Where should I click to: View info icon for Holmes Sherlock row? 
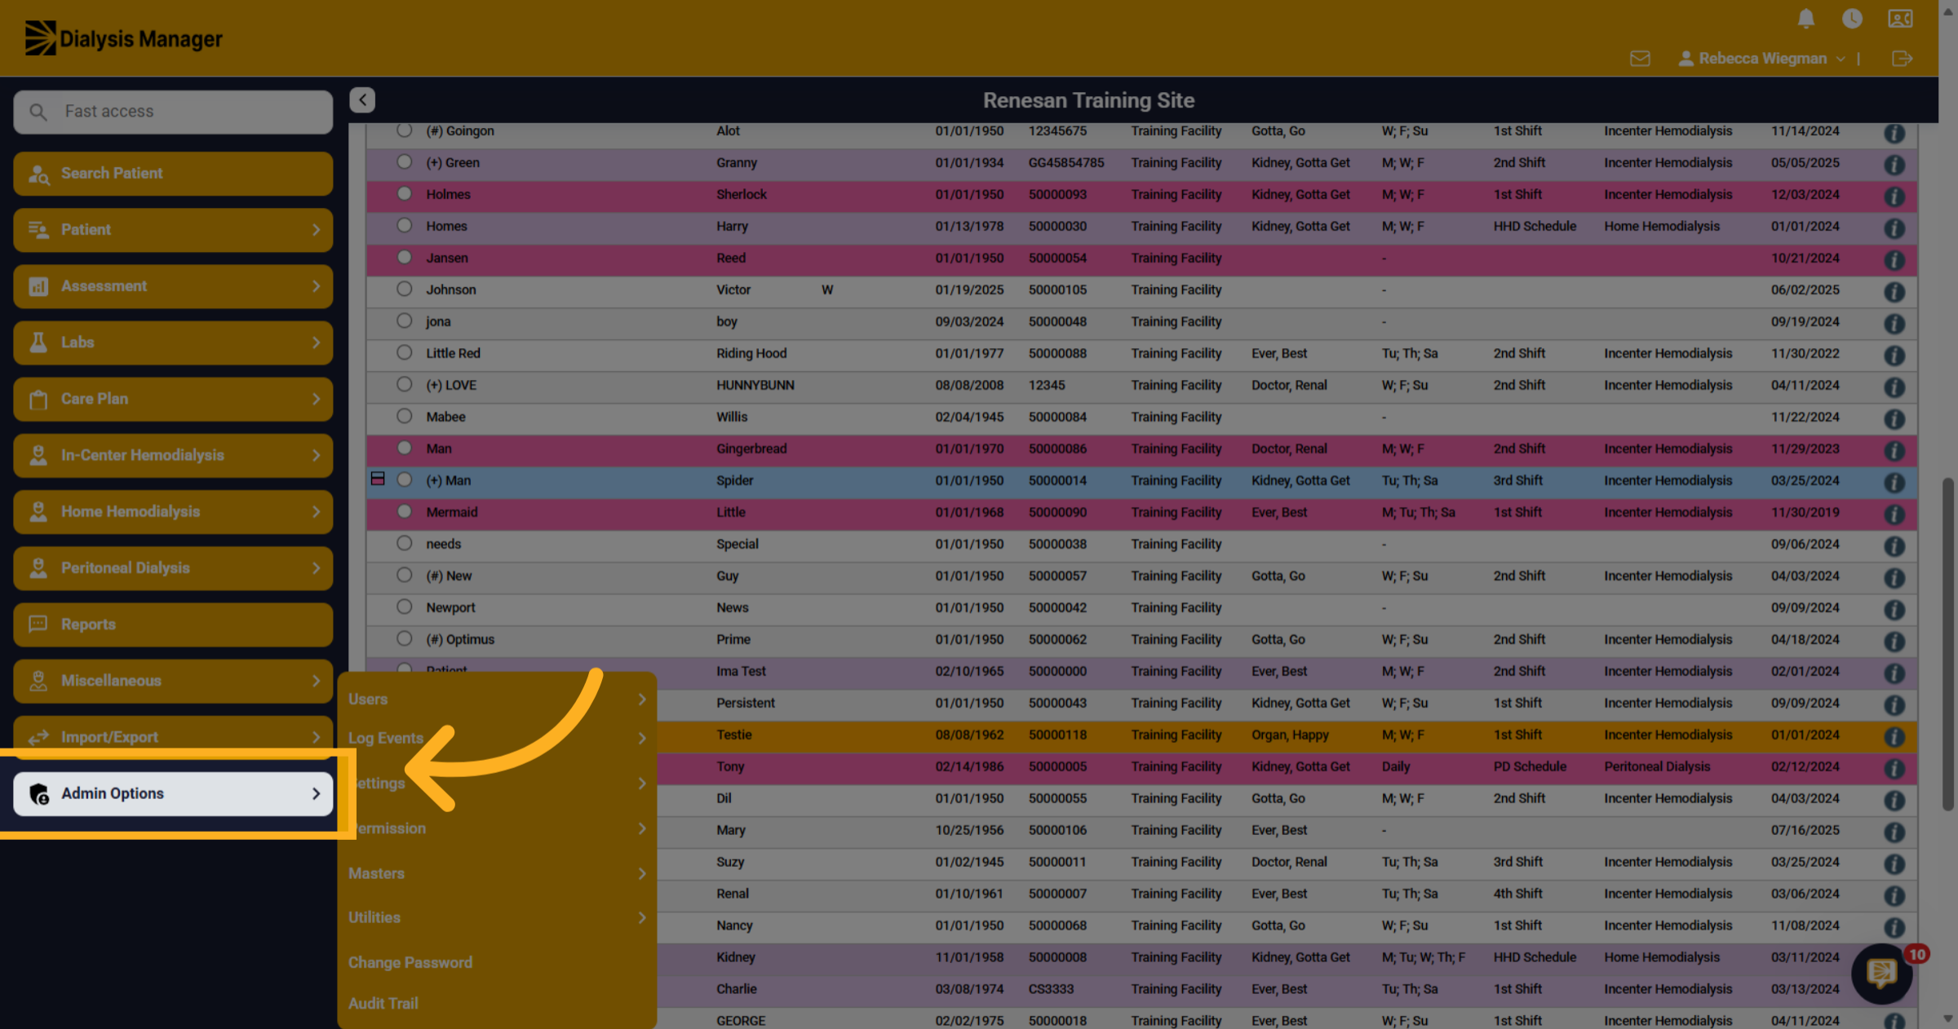click(1894, 196)
